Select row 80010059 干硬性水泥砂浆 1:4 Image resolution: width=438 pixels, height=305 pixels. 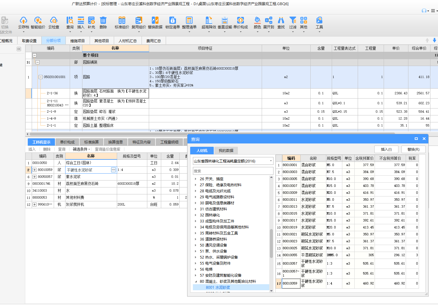tap(347, 283)
